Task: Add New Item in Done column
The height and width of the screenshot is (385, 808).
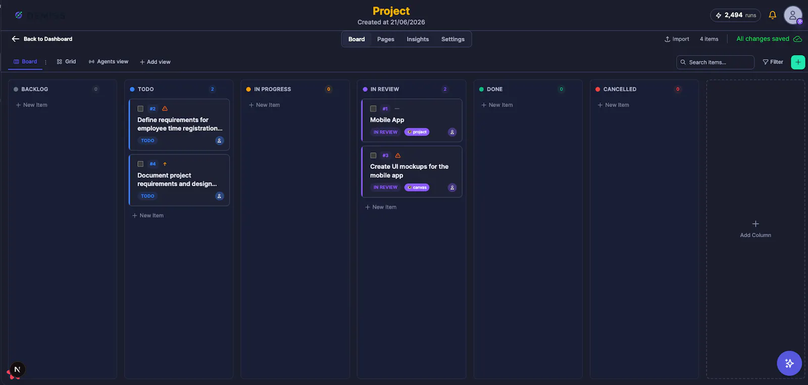Action: click(497, 105)
